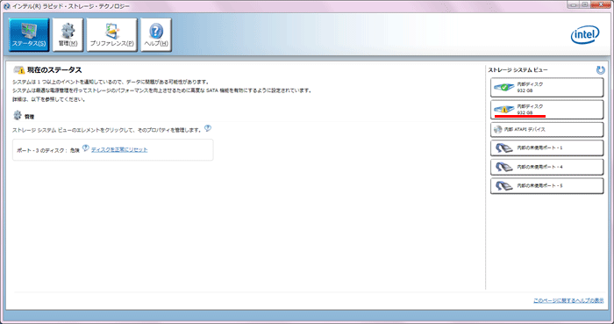Select the healthy internal disk with green check
The image size is (614, 324).
point(546,88)
